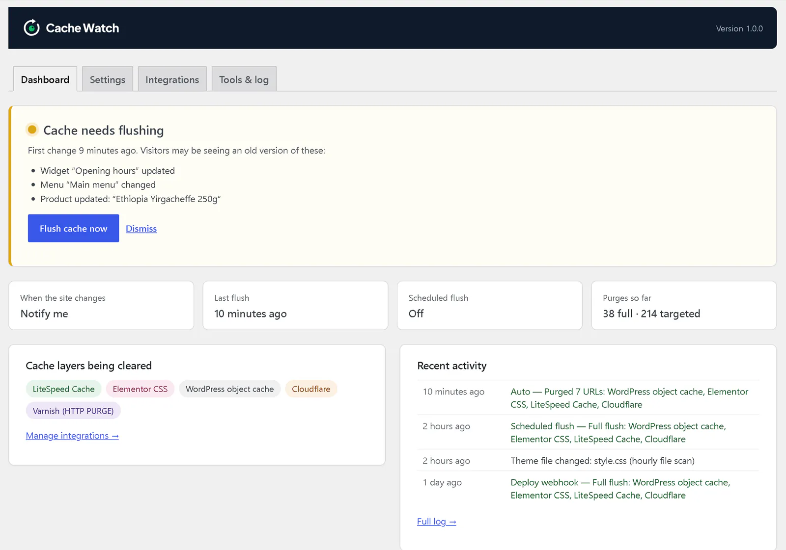786x550 pixels.
Task: Click the Menu "Main menu" changed item
Action: point(98,185)
